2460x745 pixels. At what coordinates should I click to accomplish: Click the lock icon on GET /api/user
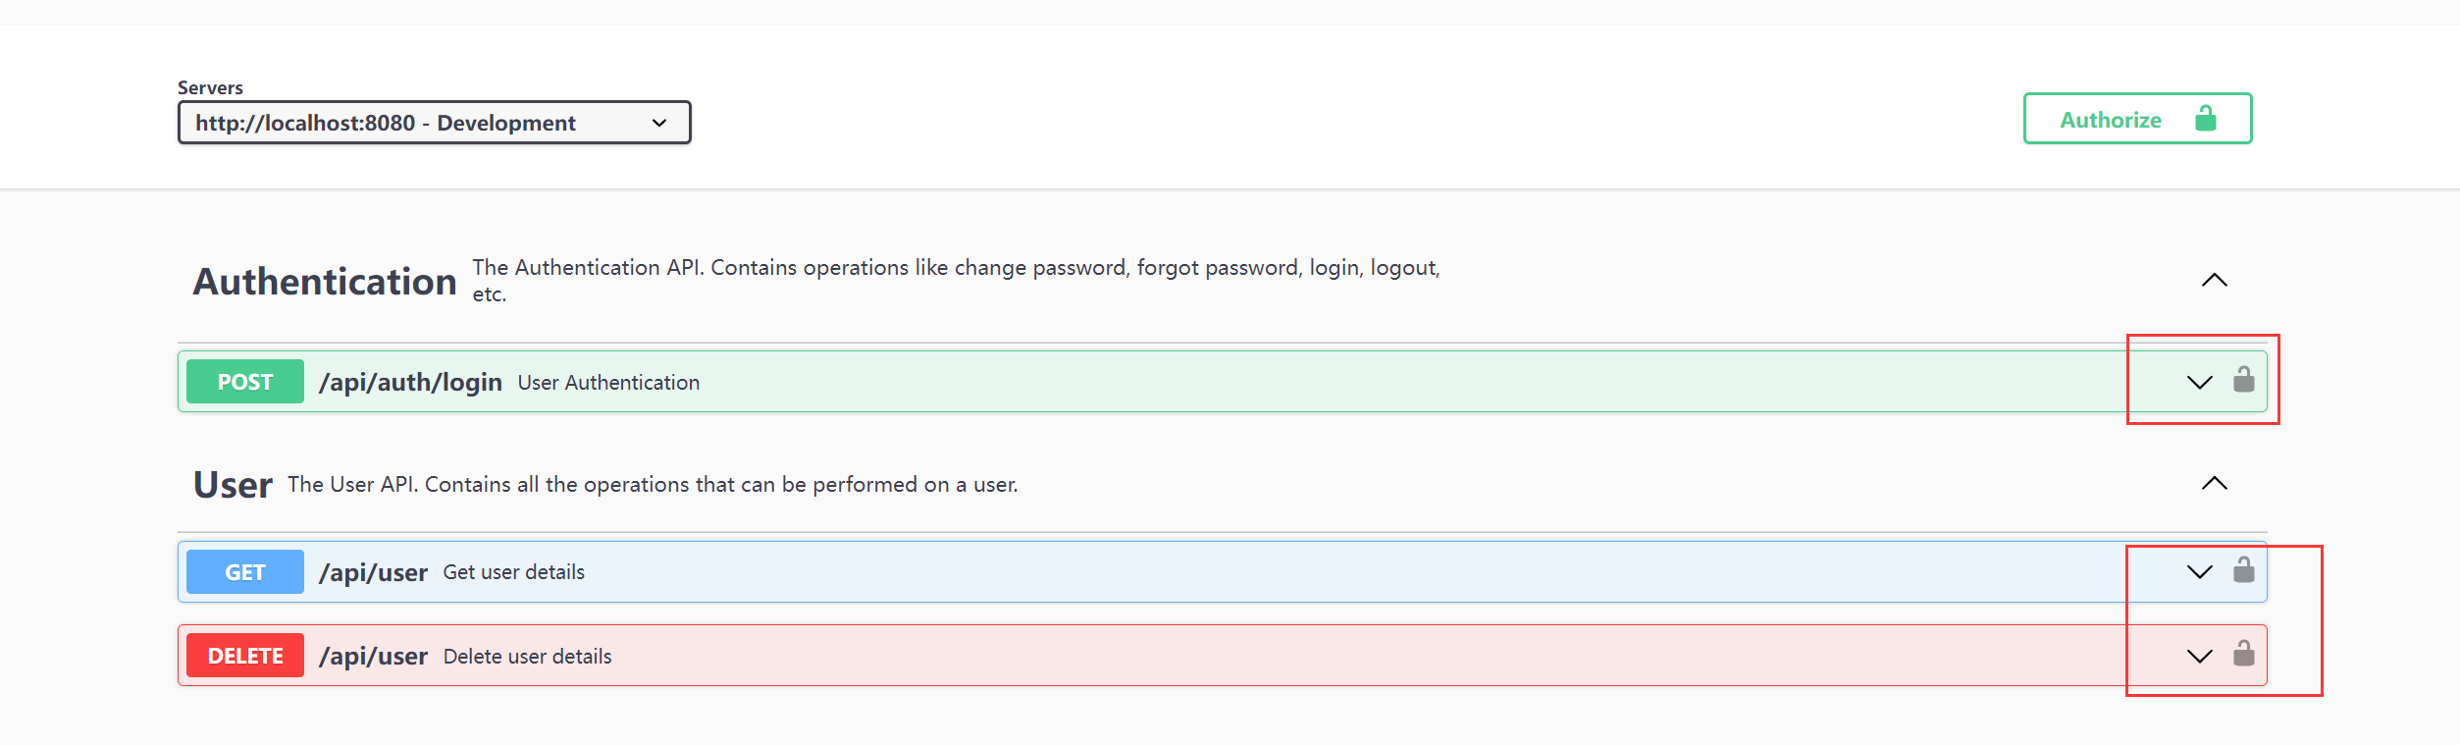(x=2243, y=569)
